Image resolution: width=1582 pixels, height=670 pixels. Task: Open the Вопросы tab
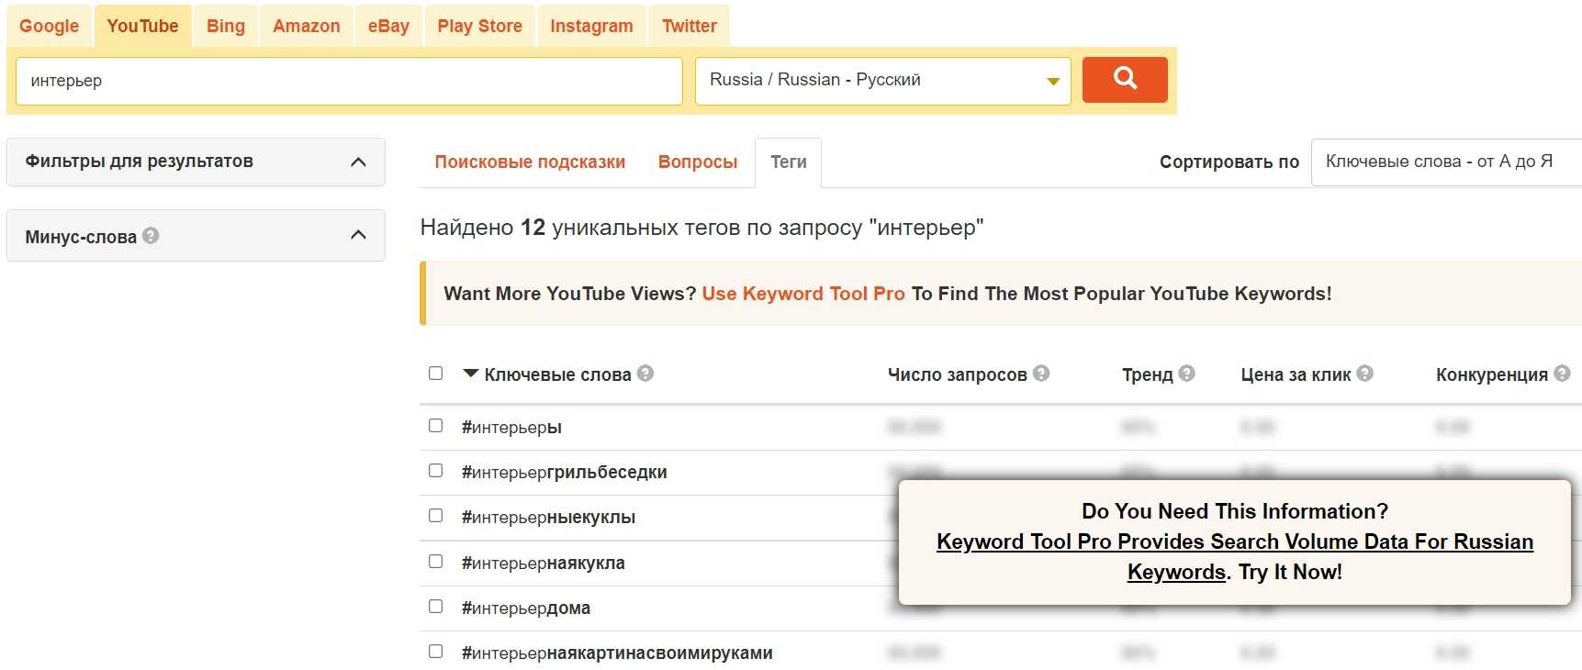click(698, 162)
